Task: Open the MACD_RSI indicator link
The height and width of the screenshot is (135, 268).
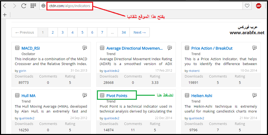Action: point(30,48)
